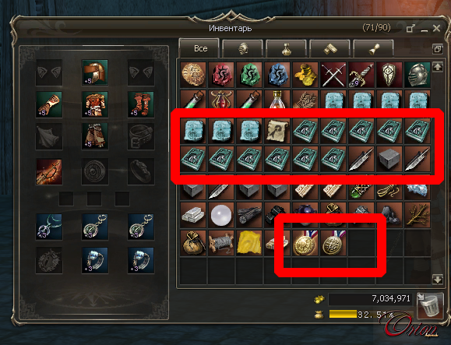The image size is (451, 345).
Task: Select the gray stone cube item
Action: (389, 159)
